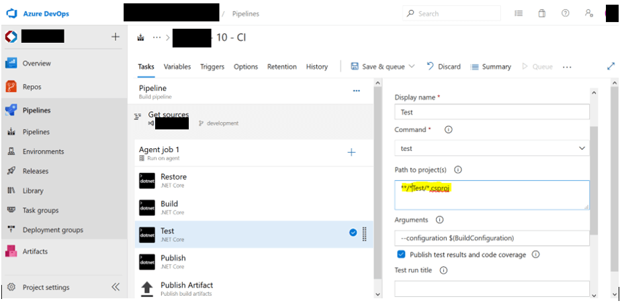Image resolution: width=622 pixels, height=305 pixels.
Task: Switch to the Triggers tab
Action: tap(212, 67)
